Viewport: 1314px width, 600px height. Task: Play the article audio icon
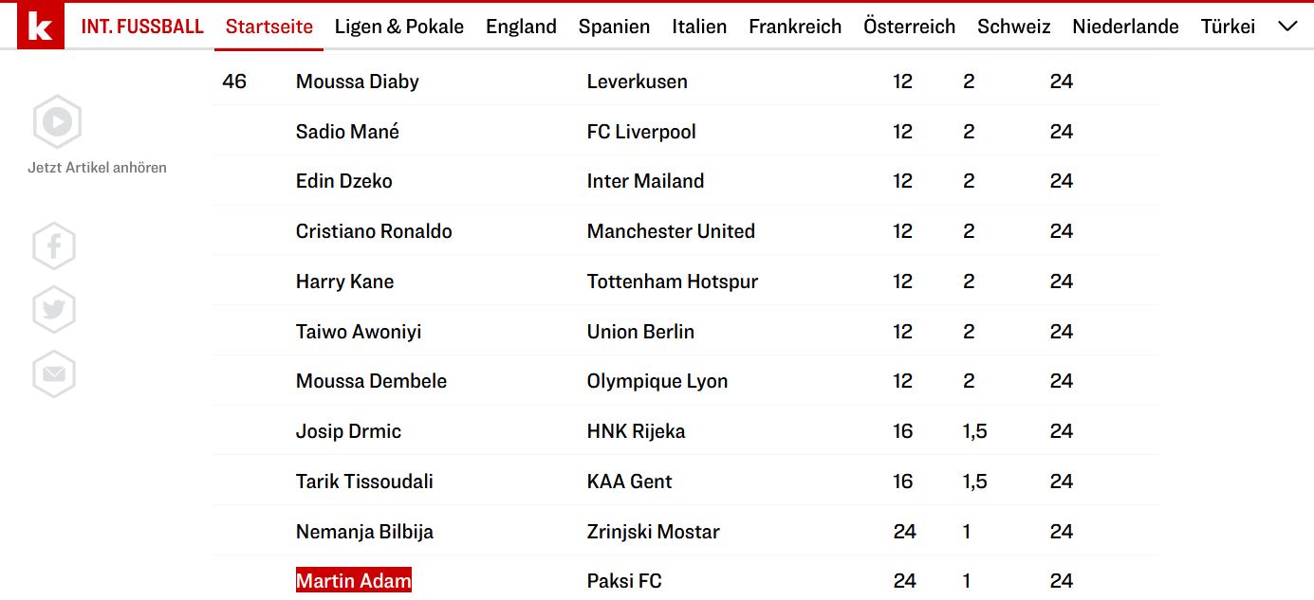[57, 121]
